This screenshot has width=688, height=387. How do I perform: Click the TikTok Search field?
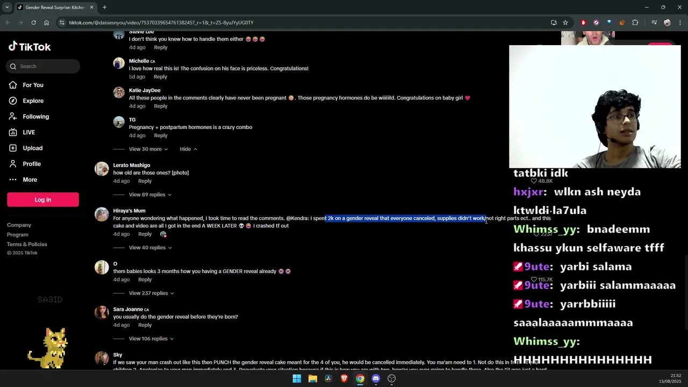point(44,66)
